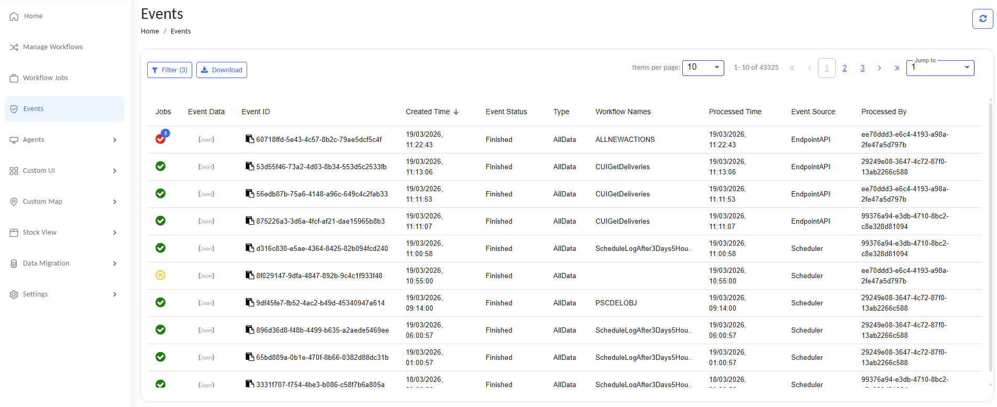Viewport: 997px width, 407px height.
Task: Click the yellow cancelled job status icon
Action: click(161, 275)
